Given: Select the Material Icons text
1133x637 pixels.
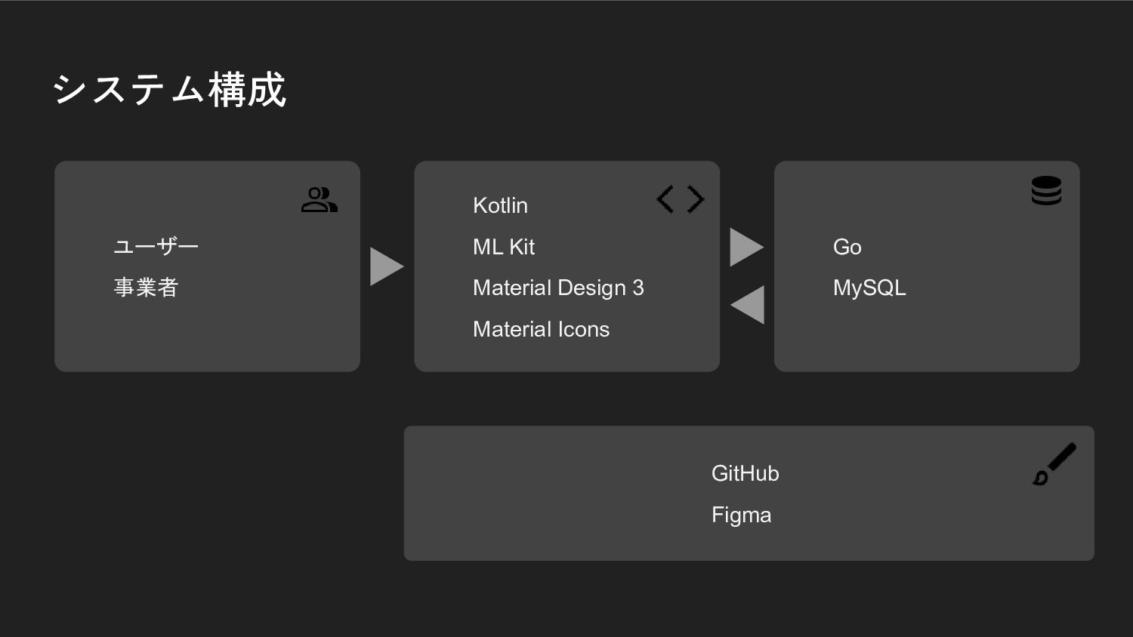Looking at the screenshot, I should tap(541, 329).
